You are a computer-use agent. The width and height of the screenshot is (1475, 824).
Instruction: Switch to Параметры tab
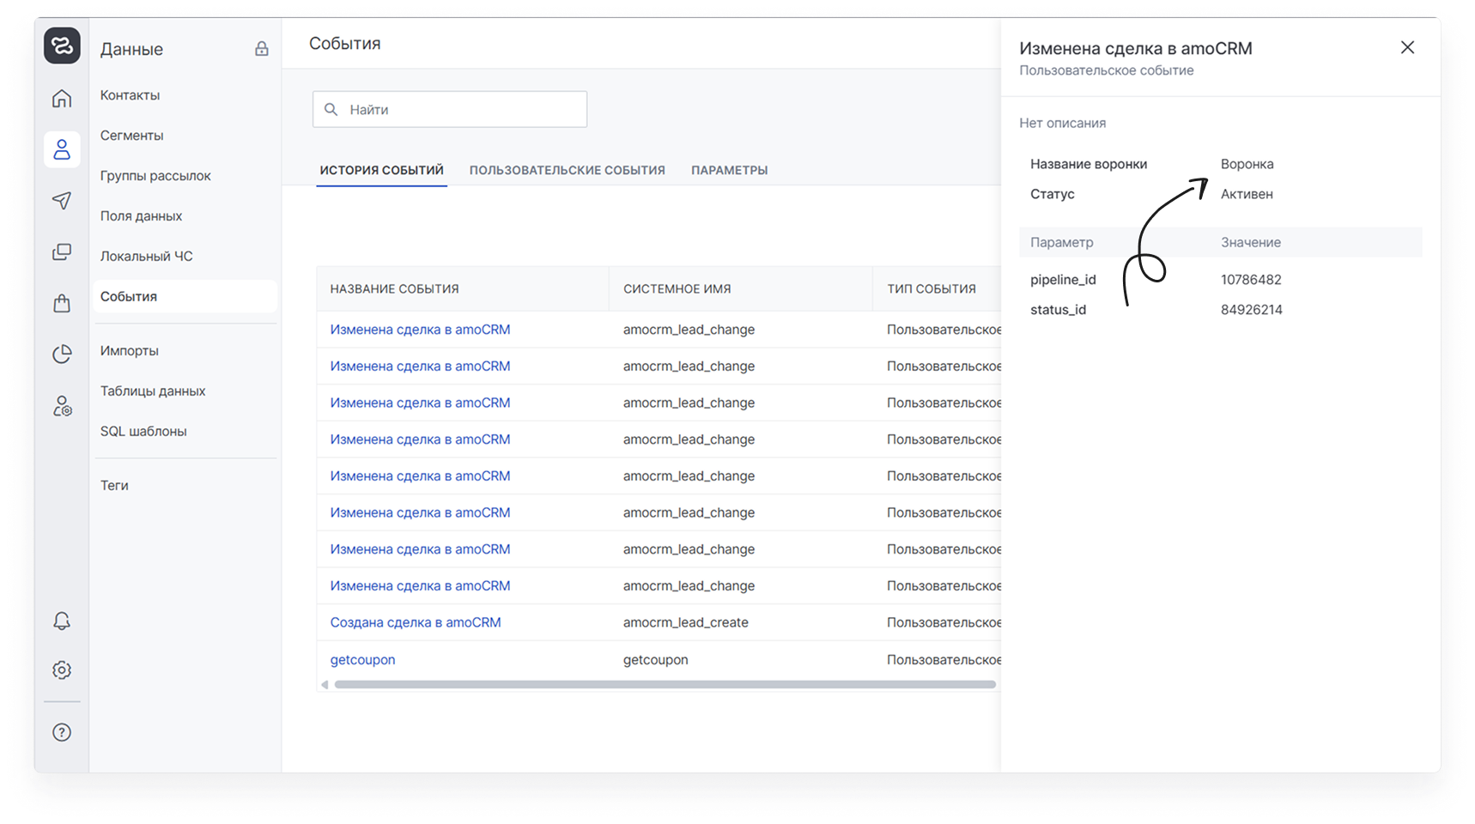pyautogui.click(x=729, y=170)
